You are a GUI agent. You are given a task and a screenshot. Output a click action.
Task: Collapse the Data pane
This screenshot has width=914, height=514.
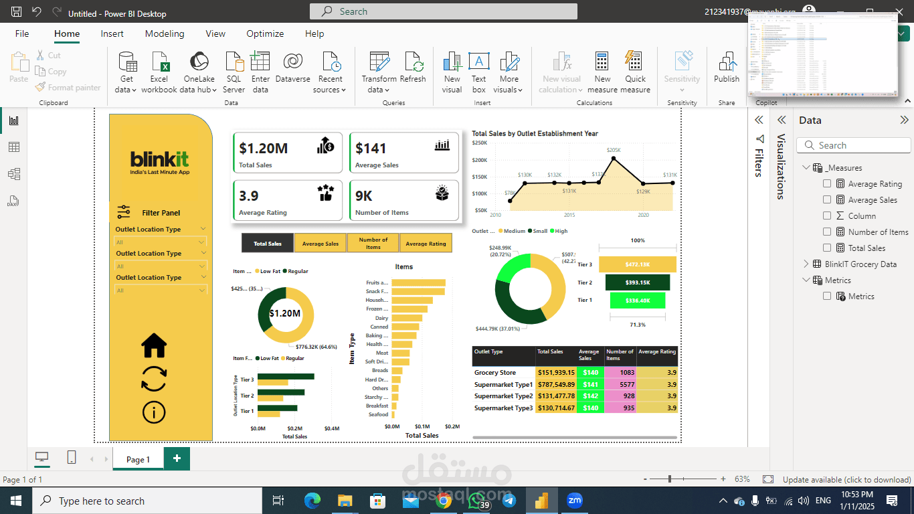pyautogui.click(x=905, y=120)
